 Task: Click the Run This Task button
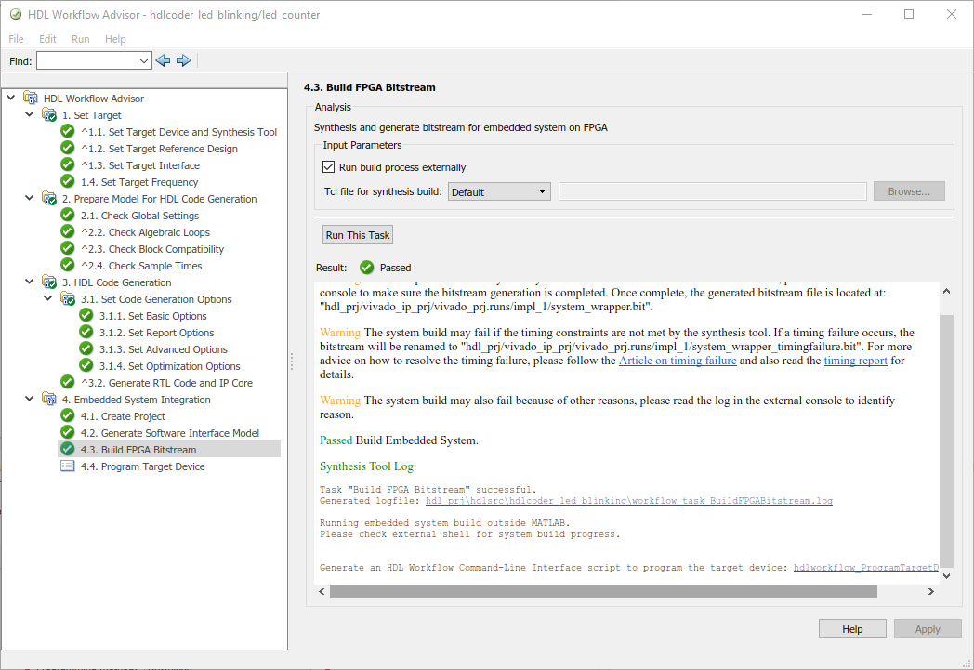tap(358, 235)
